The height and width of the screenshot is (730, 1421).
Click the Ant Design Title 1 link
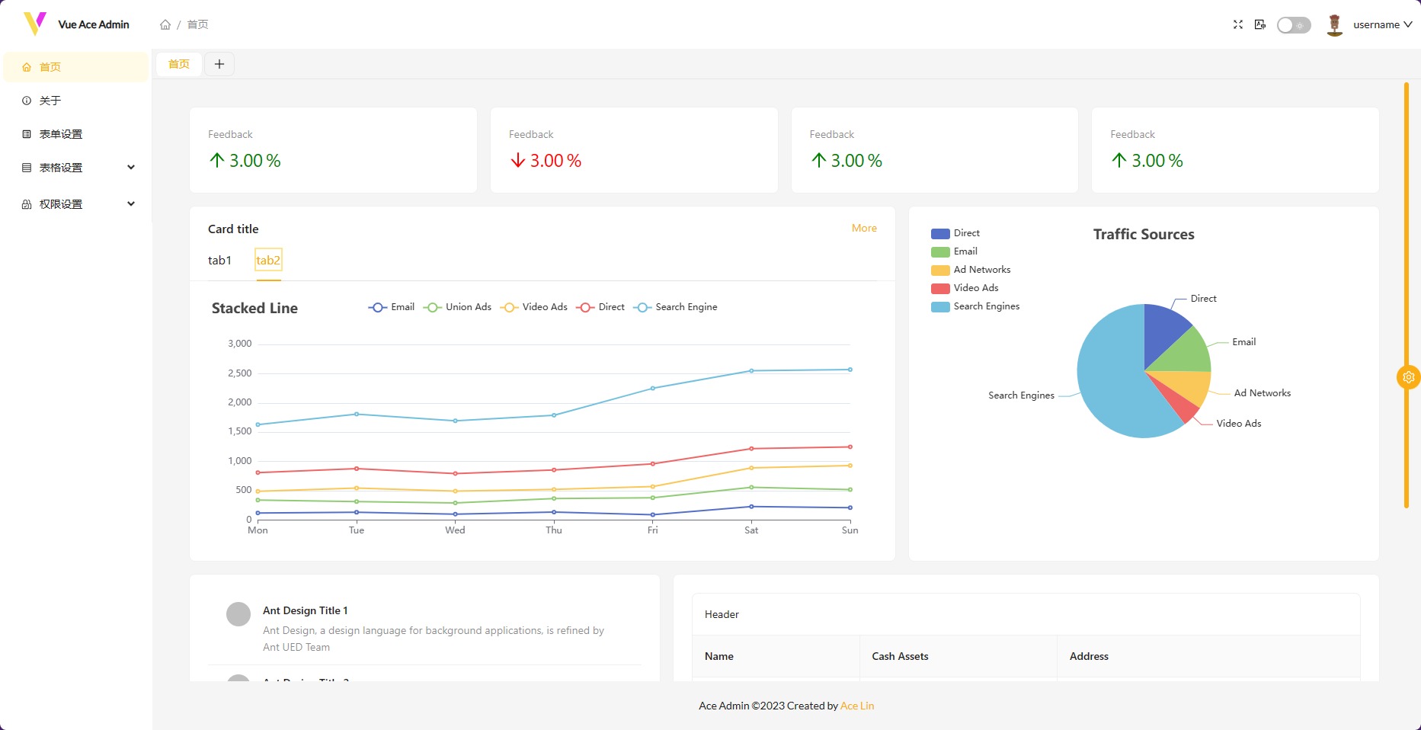click(306, 610)
